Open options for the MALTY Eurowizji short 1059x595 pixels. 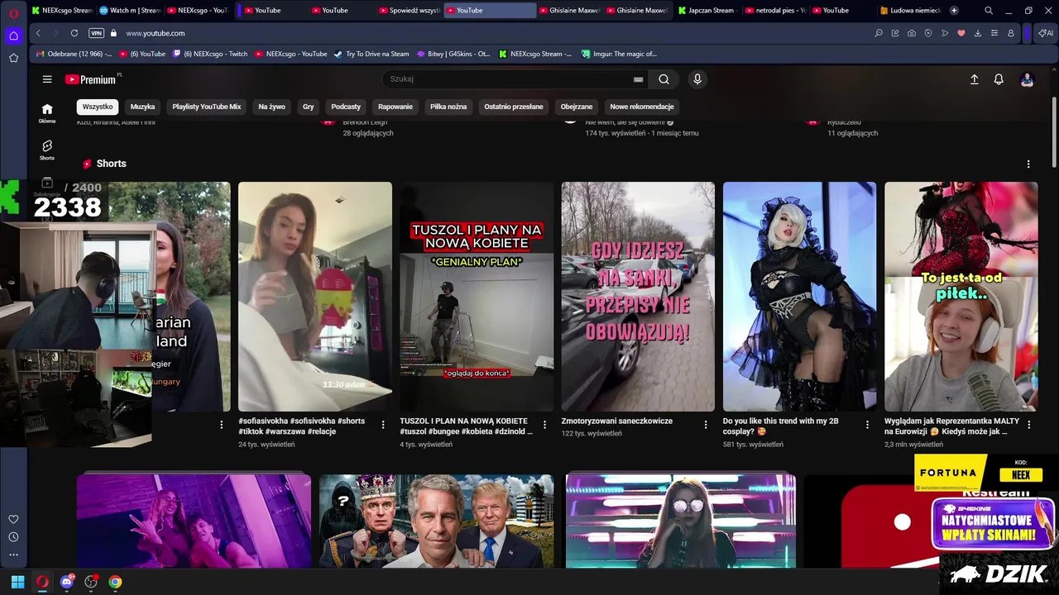1029,425
